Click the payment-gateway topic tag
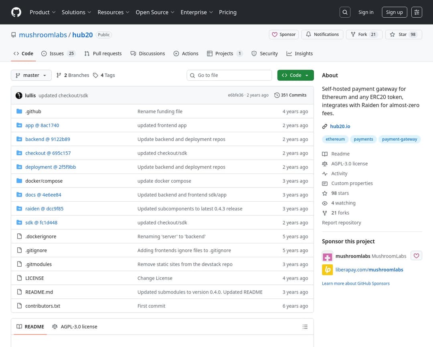 click(x=399, y=139)
